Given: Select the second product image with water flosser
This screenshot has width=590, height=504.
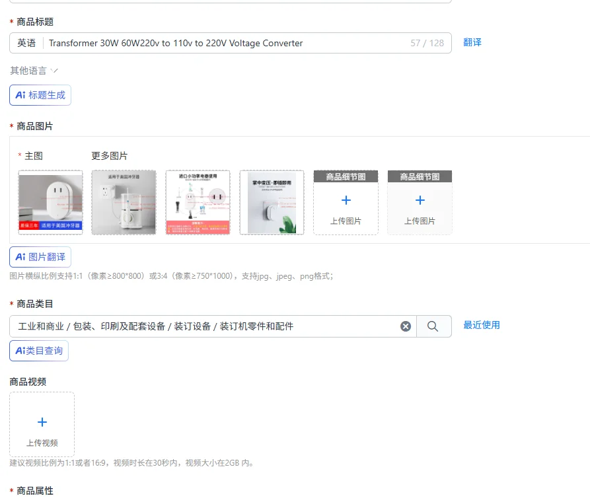Looking at the screenshot, I should tap(124, 202).
